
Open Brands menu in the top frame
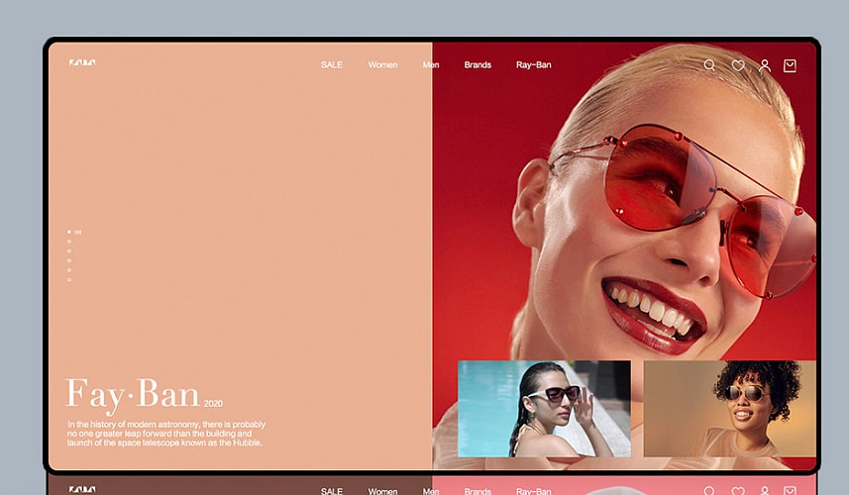pyautogui.click(x=478, y=65)
